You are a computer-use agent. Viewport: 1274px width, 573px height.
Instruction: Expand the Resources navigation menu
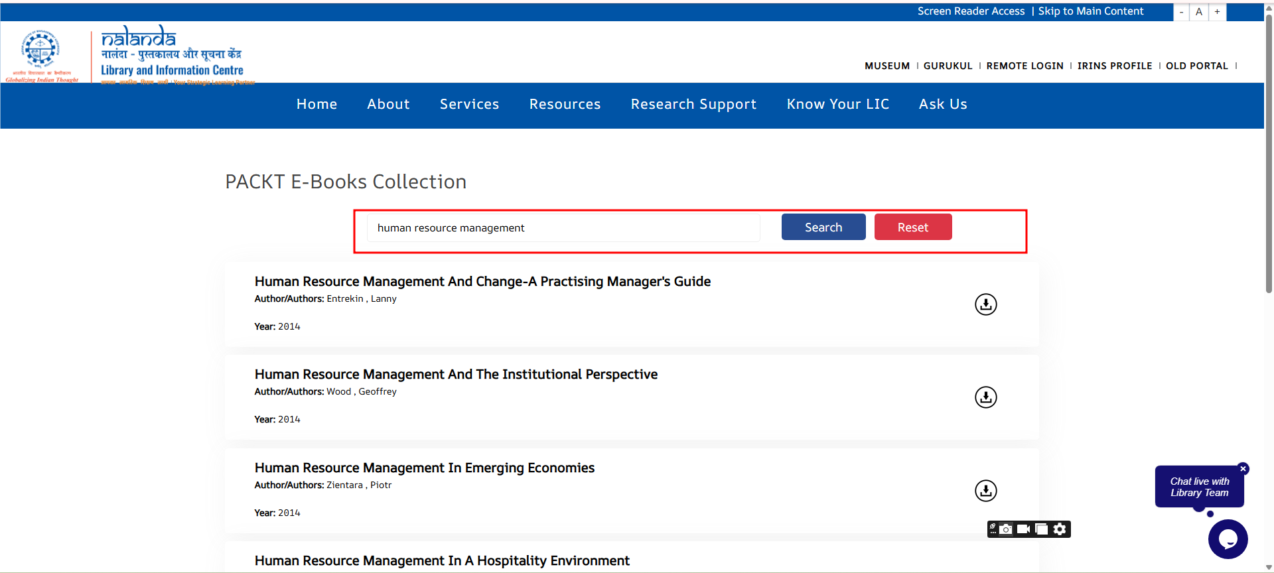point(565,104)
